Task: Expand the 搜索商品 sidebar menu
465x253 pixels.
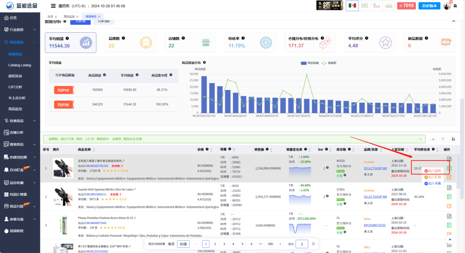Action: 20,145
